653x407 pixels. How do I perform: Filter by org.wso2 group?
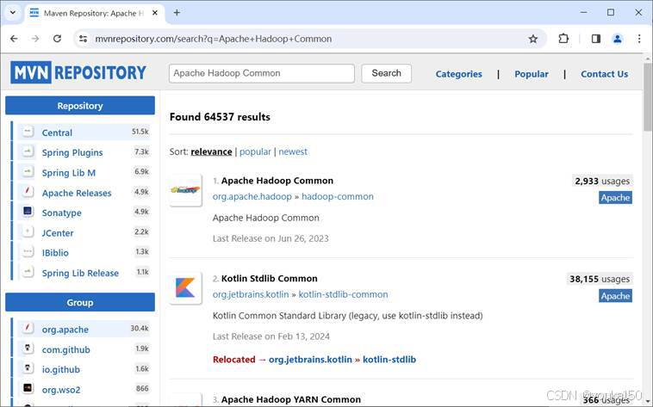tap(61, 390)
